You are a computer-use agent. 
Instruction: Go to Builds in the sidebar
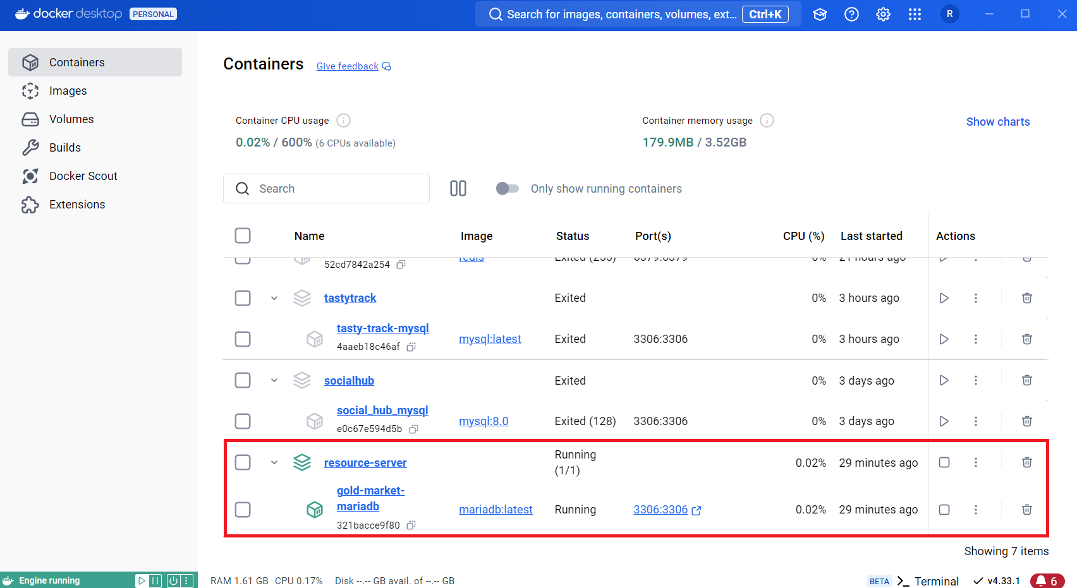pos(95,147)
